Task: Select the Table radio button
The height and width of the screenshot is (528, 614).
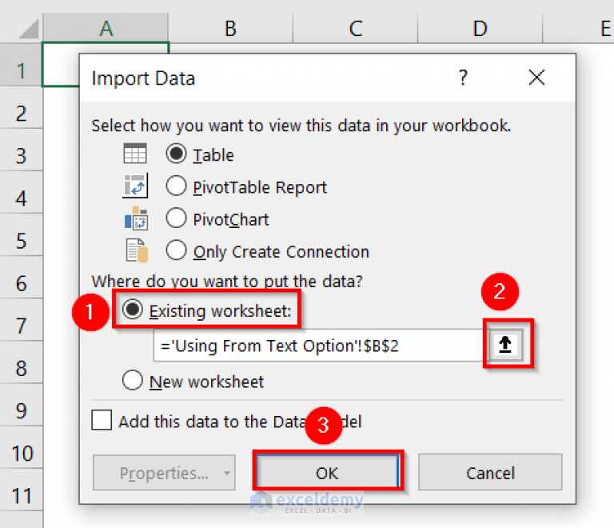Action: tap(177, 154)
